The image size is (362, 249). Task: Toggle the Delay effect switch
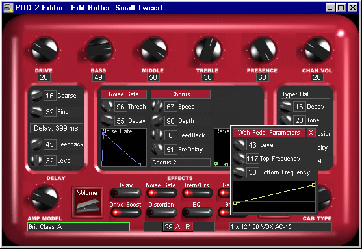pos(126,192)
